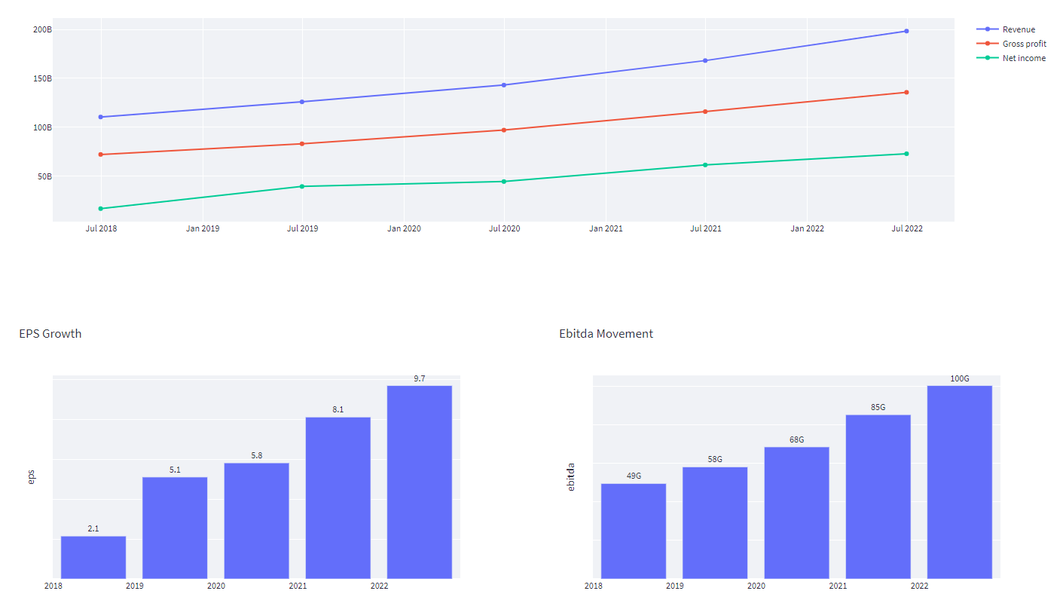Click the 2.1 label above the 2018 bar
This screenshot has width=1063, height=591.
(x=93, y=528)
